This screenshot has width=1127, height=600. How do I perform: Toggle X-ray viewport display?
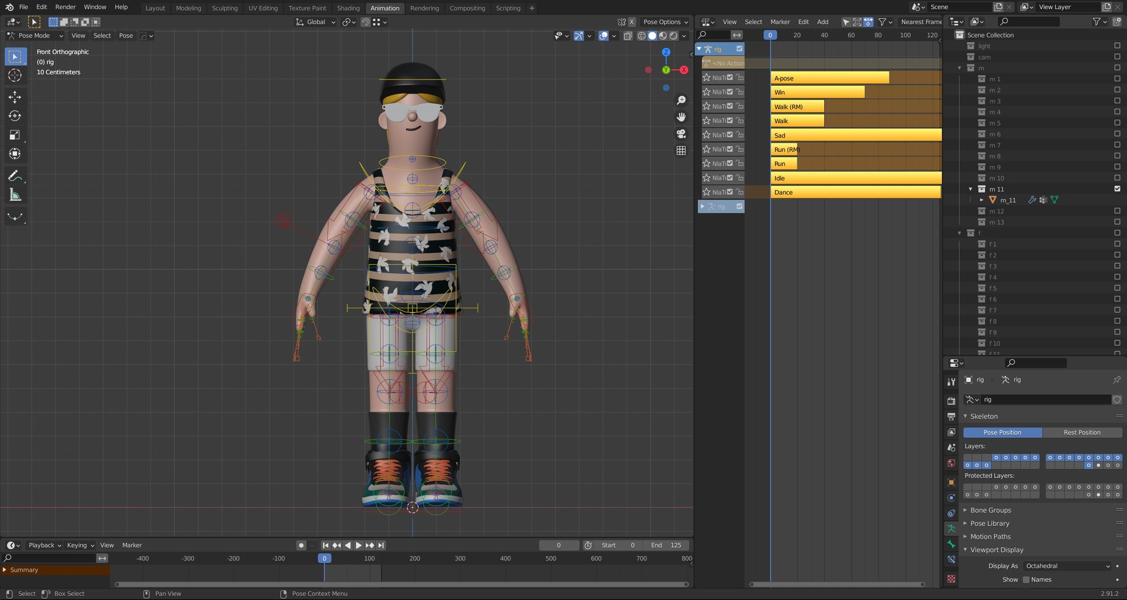pyautogui.click(x=627, y=36)
